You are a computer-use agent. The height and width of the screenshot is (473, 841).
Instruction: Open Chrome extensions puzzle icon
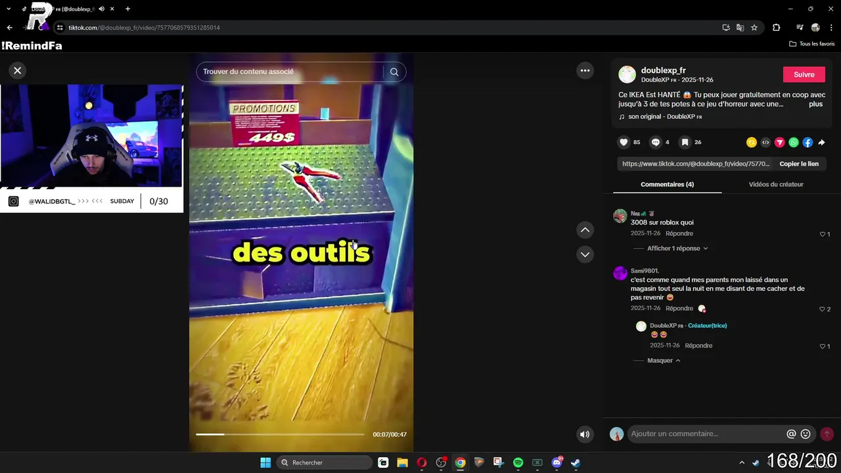776,28
